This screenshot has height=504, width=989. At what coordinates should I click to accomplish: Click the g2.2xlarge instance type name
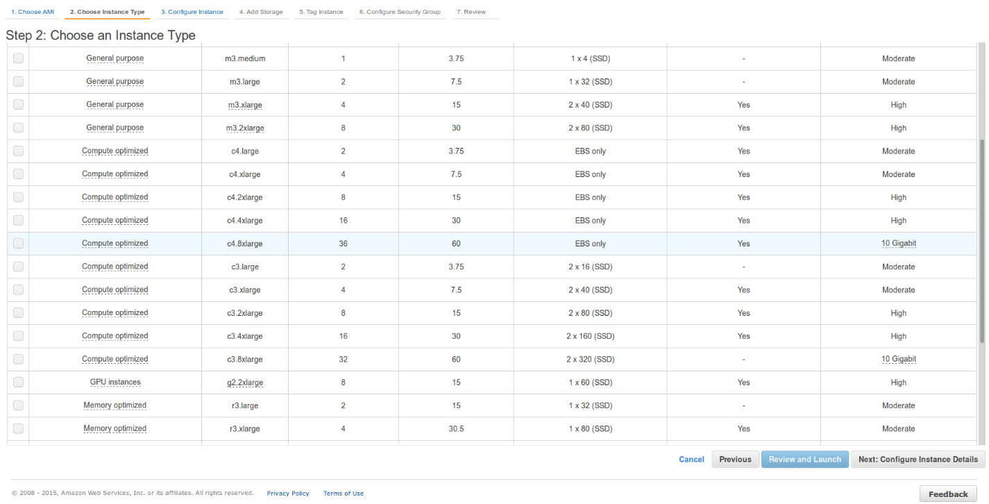pos(244,383)
